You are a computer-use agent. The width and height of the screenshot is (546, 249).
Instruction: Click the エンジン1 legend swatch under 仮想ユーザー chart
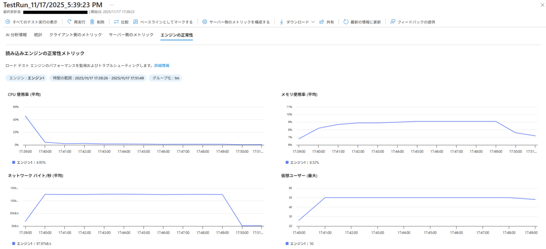(287, 243)
